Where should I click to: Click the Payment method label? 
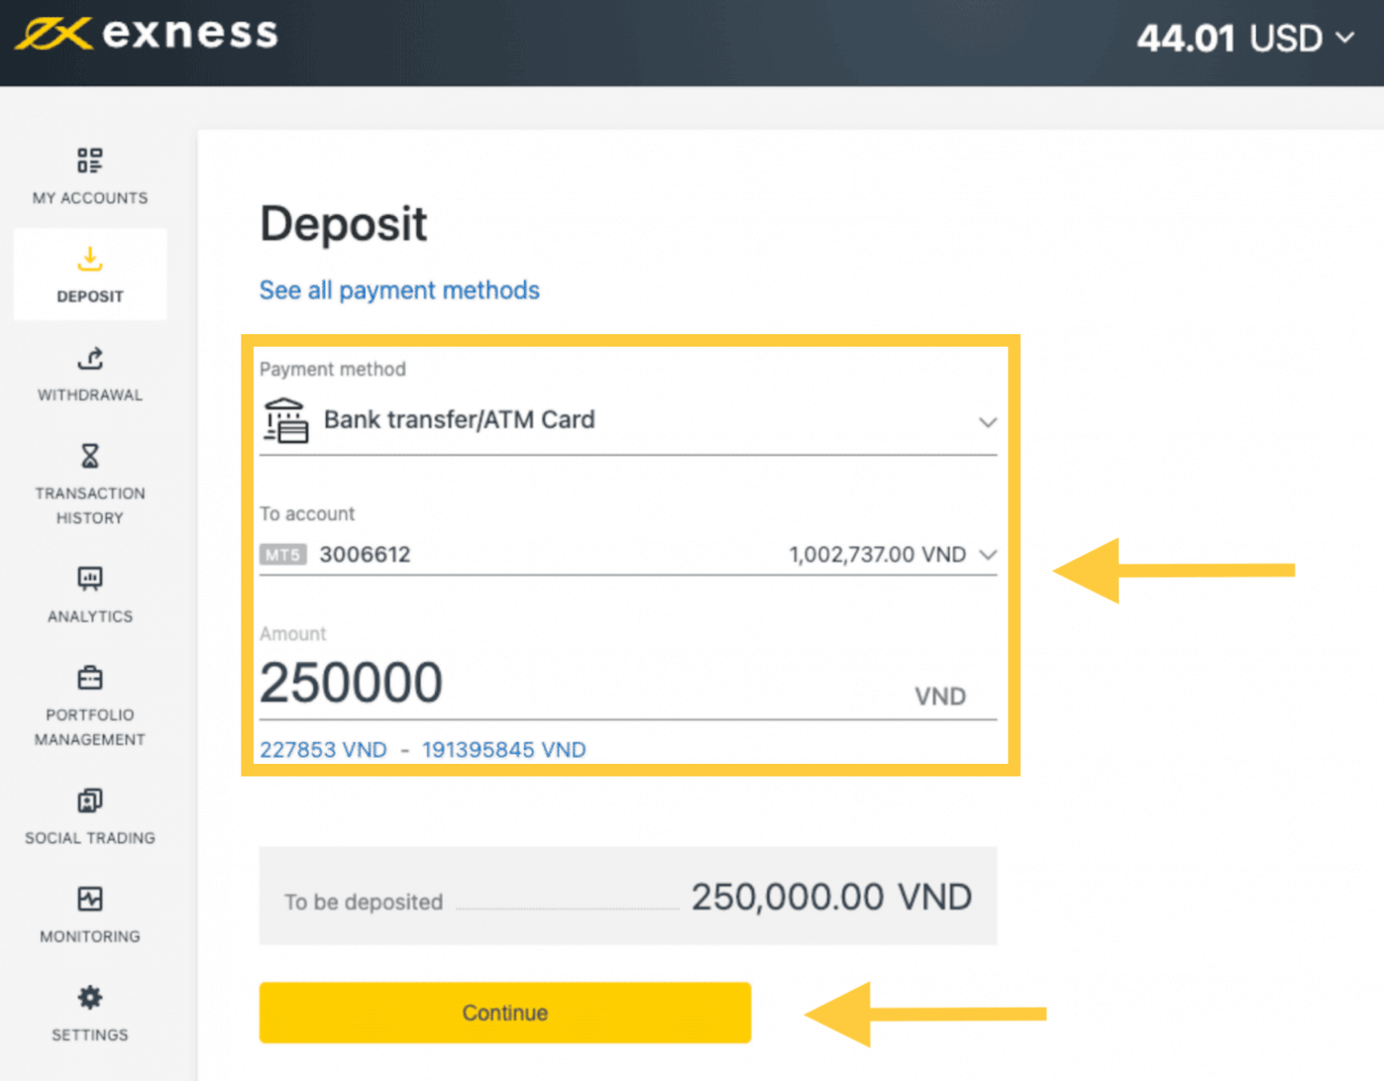coord(332,369)
